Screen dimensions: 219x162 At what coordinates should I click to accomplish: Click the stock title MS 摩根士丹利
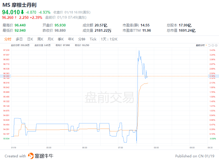[19, 5]
